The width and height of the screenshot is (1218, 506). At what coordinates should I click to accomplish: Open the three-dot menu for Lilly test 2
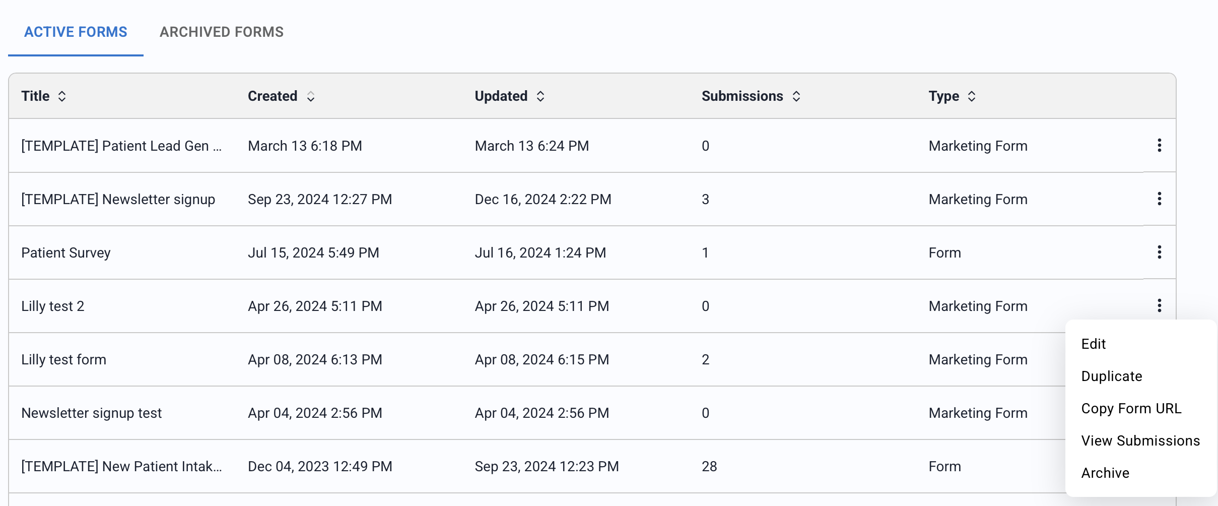click(x=1160, y=305)
